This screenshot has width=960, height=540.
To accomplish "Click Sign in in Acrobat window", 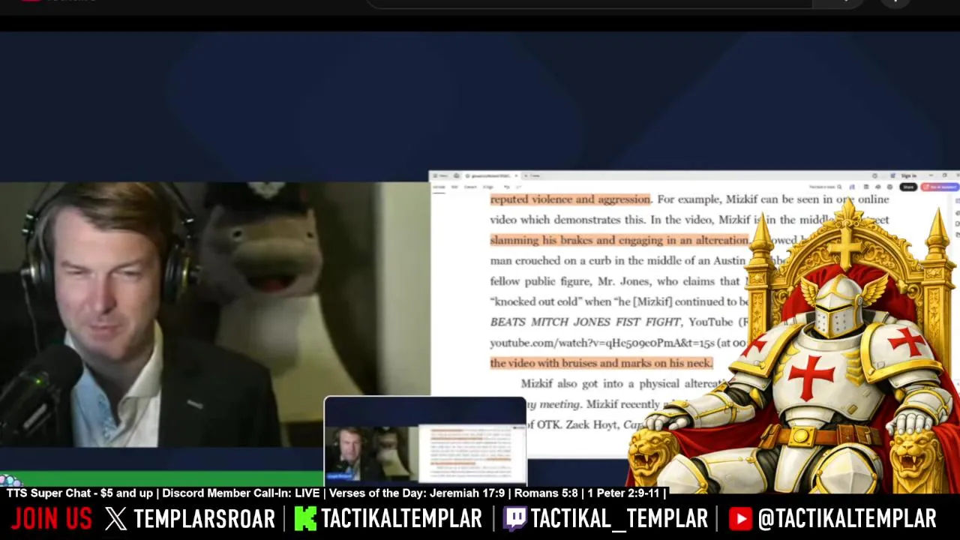I will (x=908, y=175).
